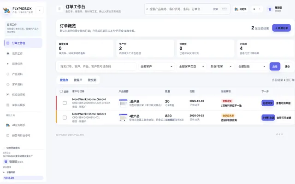Select the 待发货 summary card
Screen dimensions: 295x184
click(206, 48)
